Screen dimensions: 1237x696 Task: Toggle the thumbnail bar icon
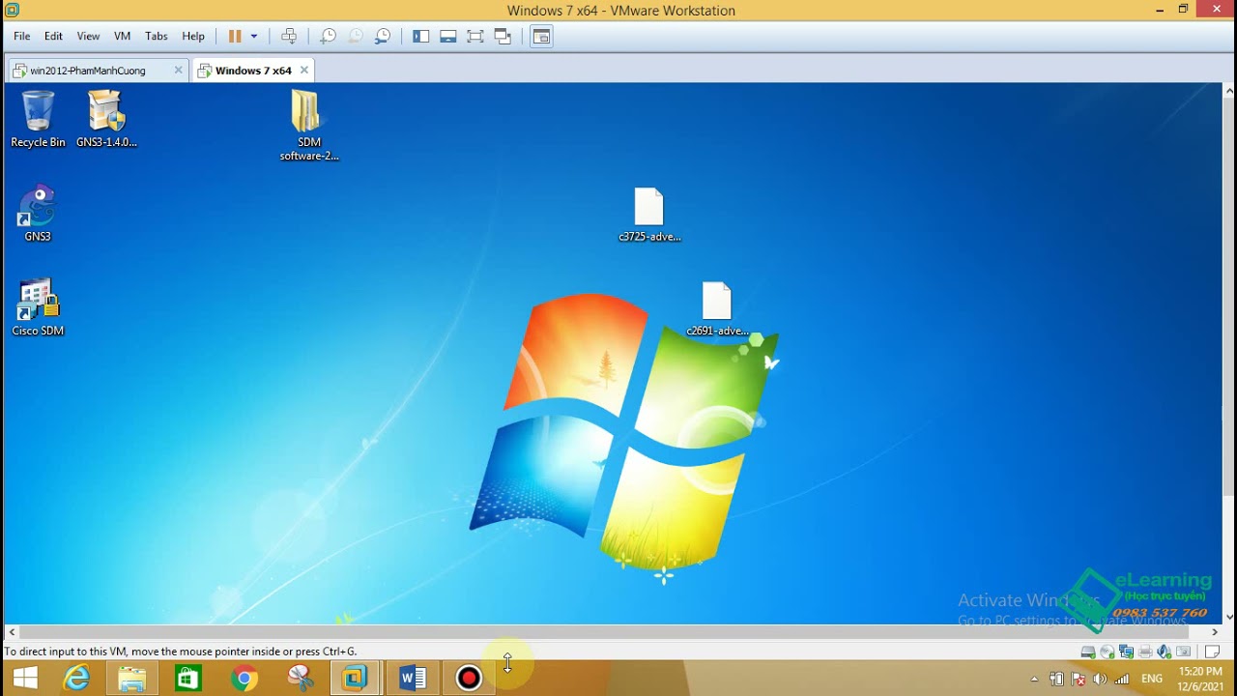tap(448, 36)
